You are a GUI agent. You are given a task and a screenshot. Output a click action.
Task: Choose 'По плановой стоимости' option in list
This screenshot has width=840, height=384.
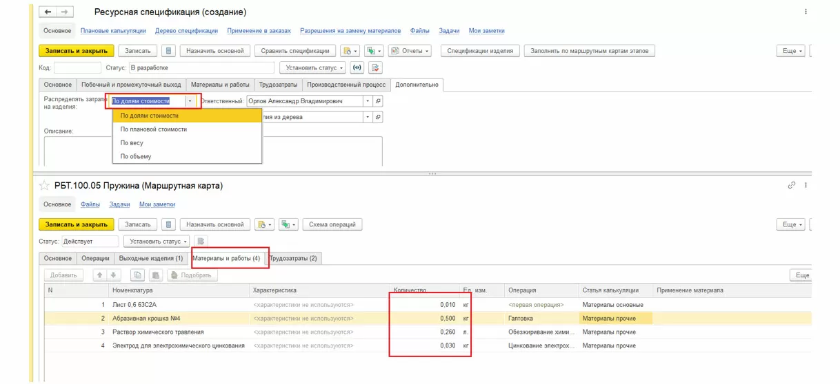click(153, 129)
